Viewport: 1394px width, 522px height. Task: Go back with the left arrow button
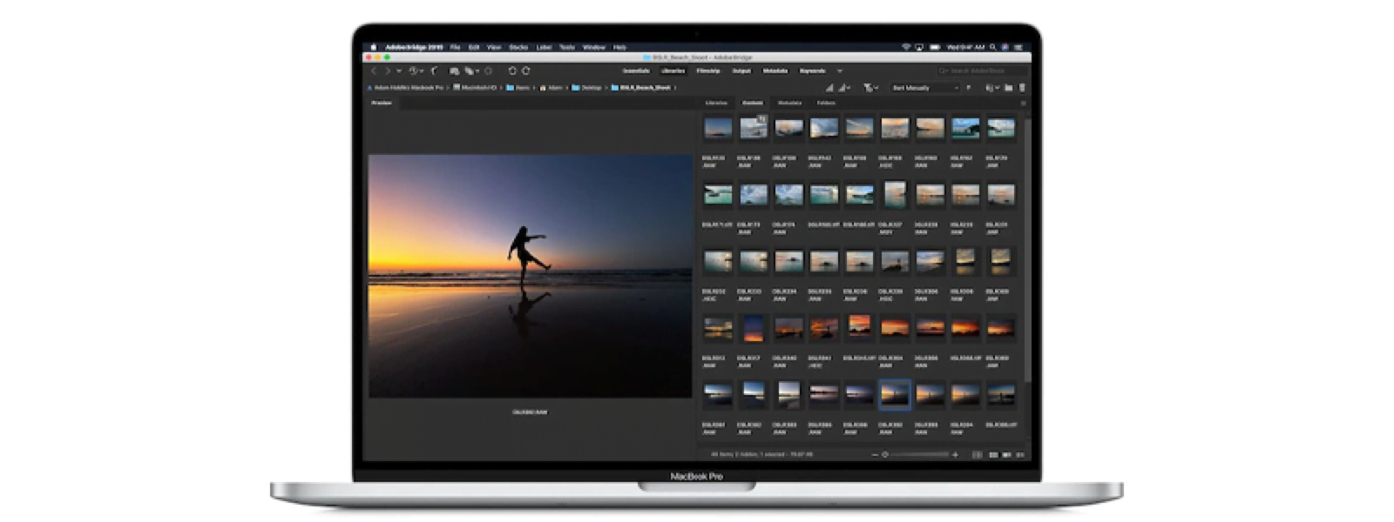click(x=374, y=70)
